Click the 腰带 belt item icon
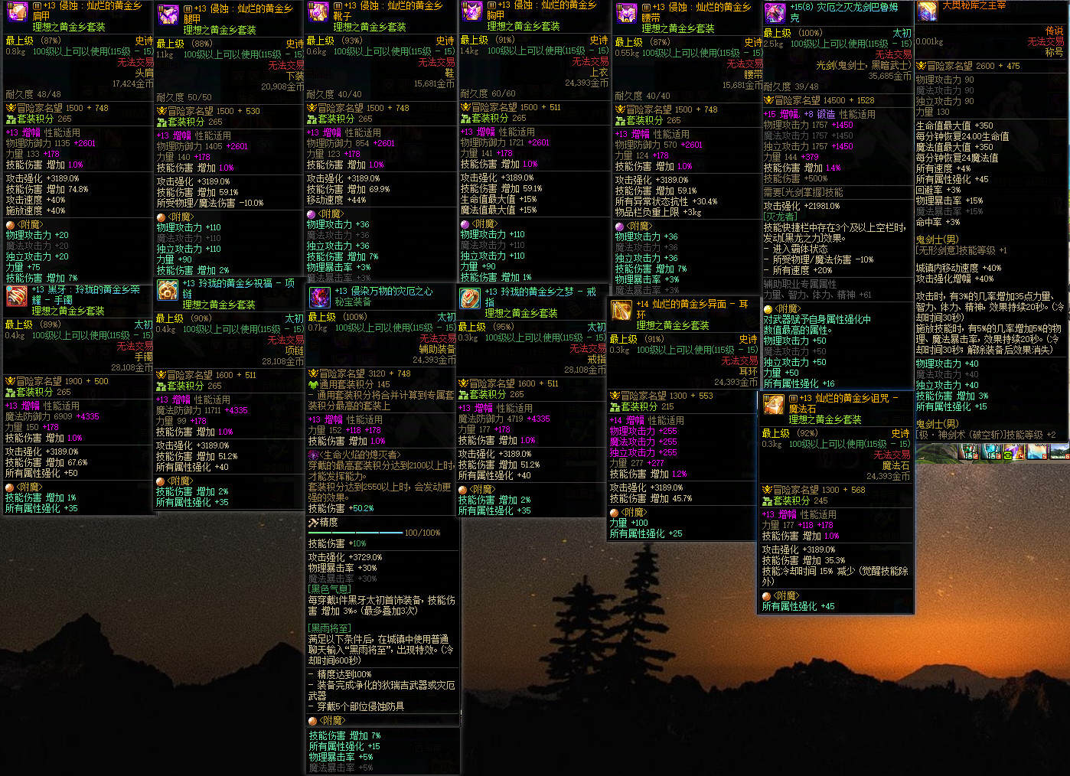The image size is (1070, 776). click(x=626, y=14)
